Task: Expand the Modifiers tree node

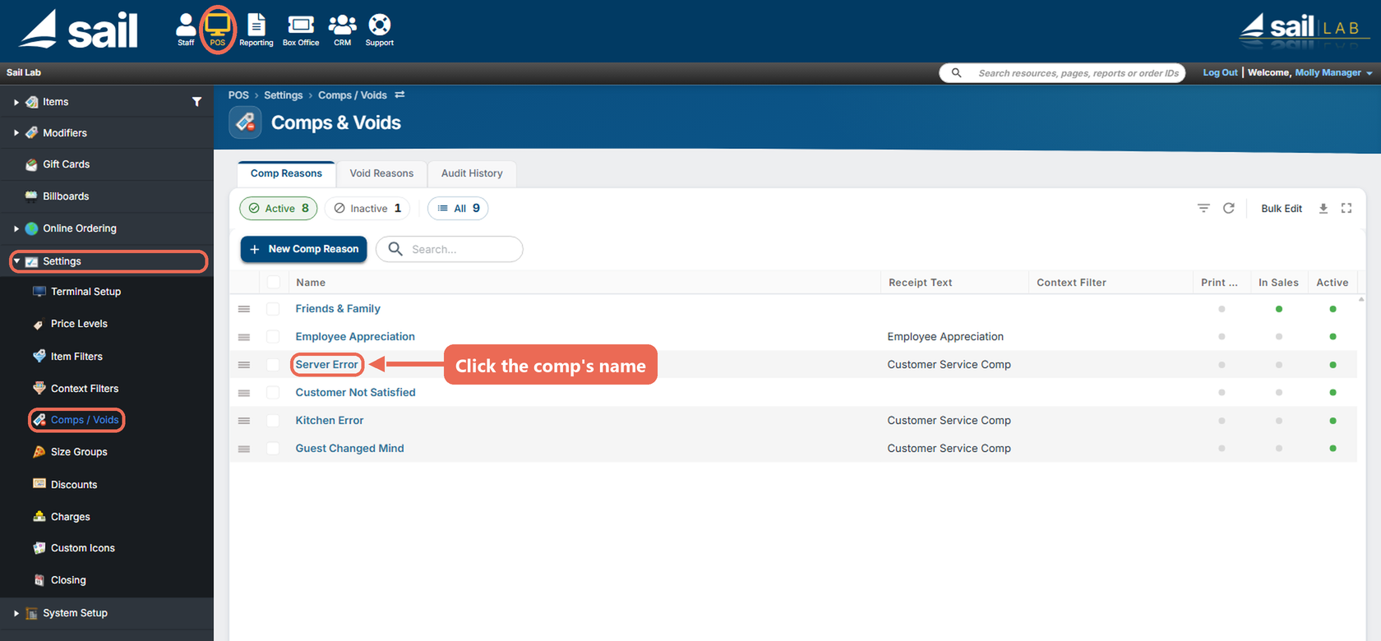Action: 16,133
